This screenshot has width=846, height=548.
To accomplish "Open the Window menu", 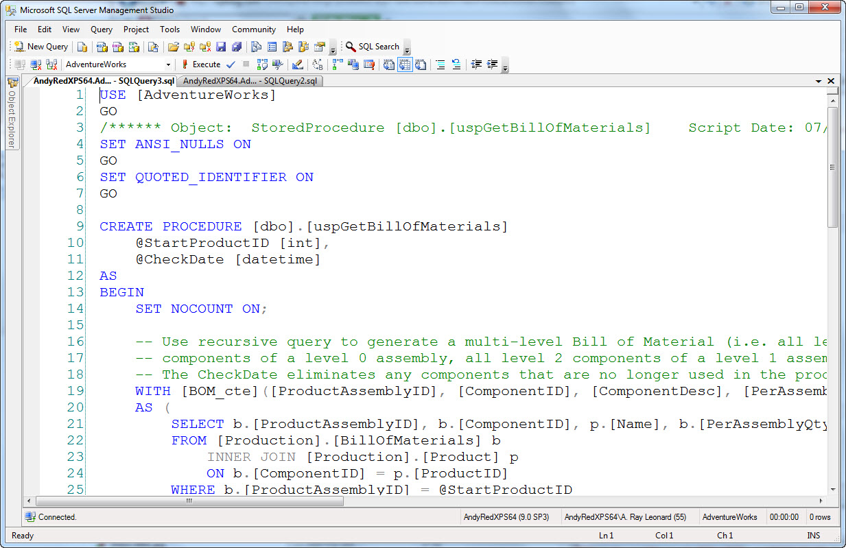I will click(x=206, y=29).
